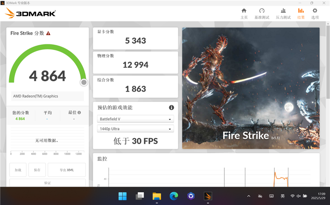Open the clock showing 17:09

tap(318, 196)
